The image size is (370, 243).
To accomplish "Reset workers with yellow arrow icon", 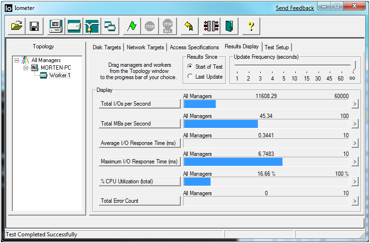I will [189, 26].
